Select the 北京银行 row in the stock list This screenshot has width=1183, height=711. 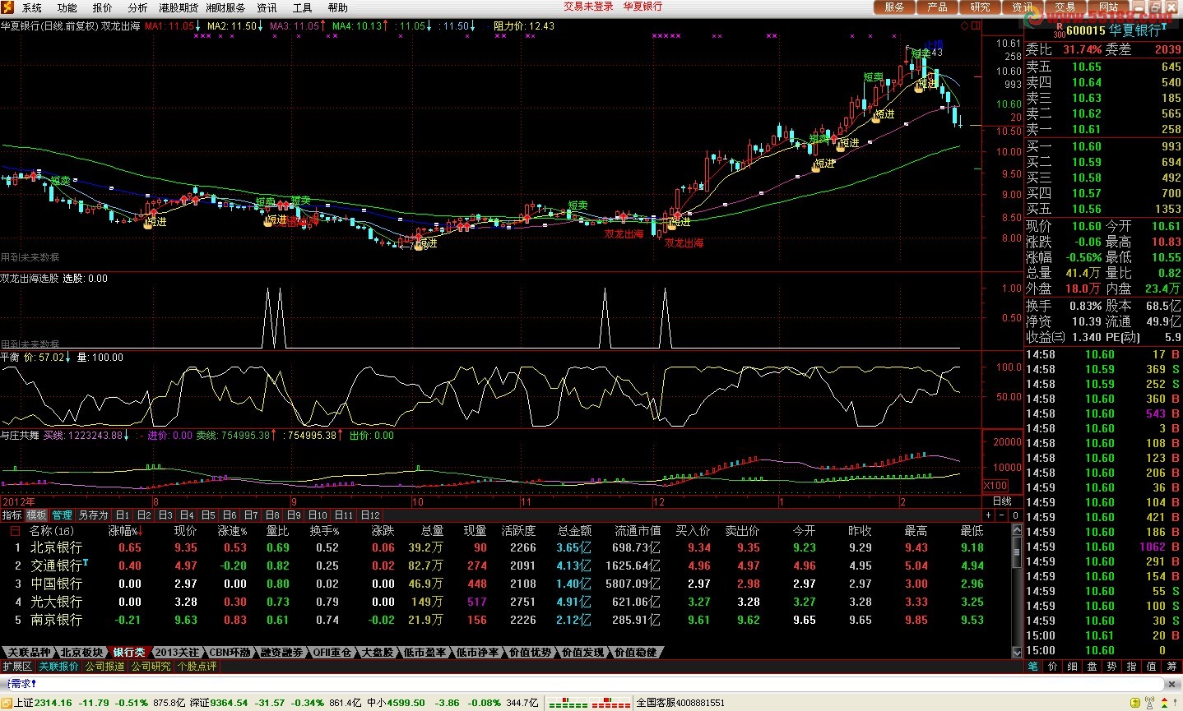(x=505, y=547)
